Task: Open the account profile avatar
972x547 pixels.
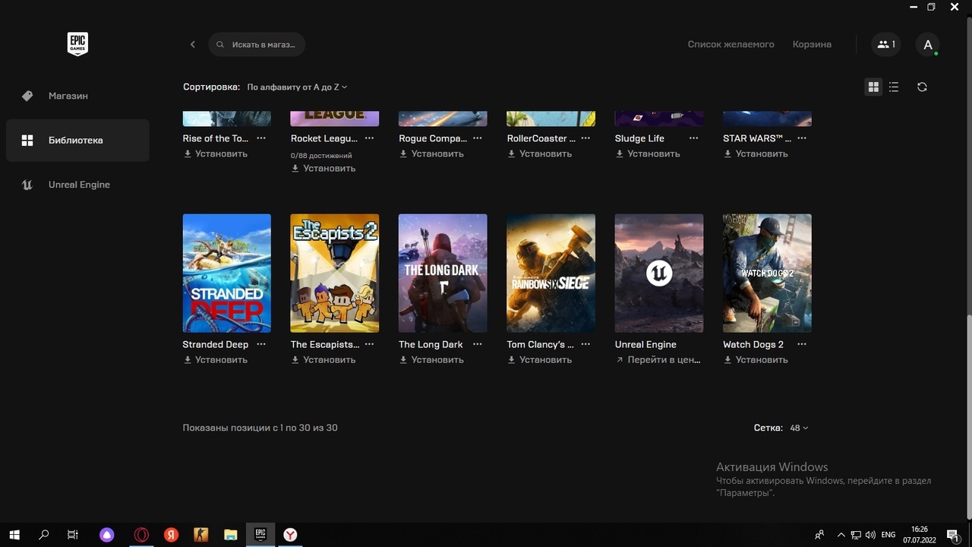Action: pos(928,44)
